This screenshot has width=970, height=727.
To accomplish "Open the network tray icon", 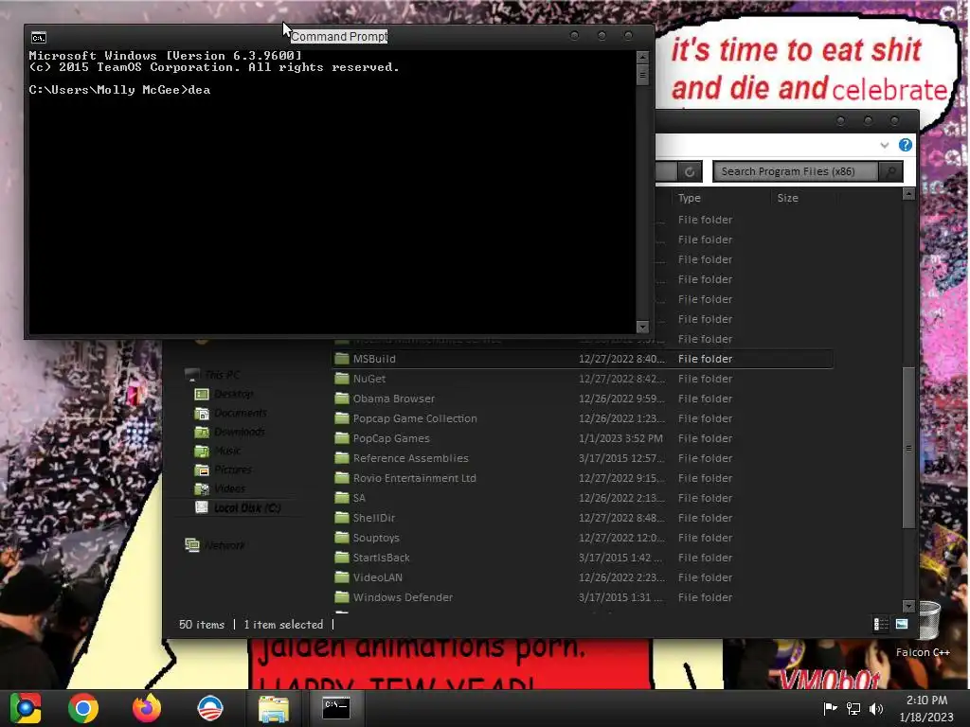I will pyautogui.click(x=853, y=708).
